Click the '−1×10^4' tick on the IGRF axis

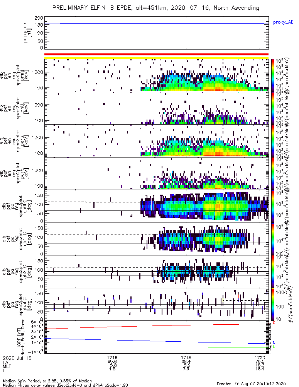[x=35, y=352]
